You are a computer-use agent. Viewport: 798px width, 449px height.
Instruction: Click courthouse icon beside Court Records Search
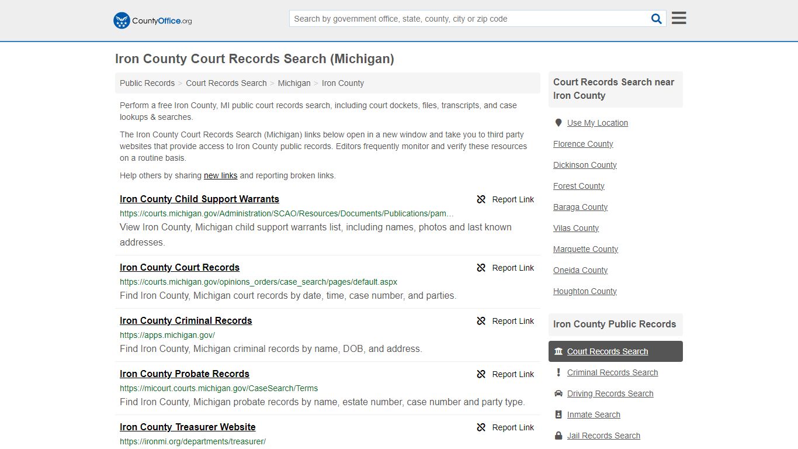click(558, 351)
